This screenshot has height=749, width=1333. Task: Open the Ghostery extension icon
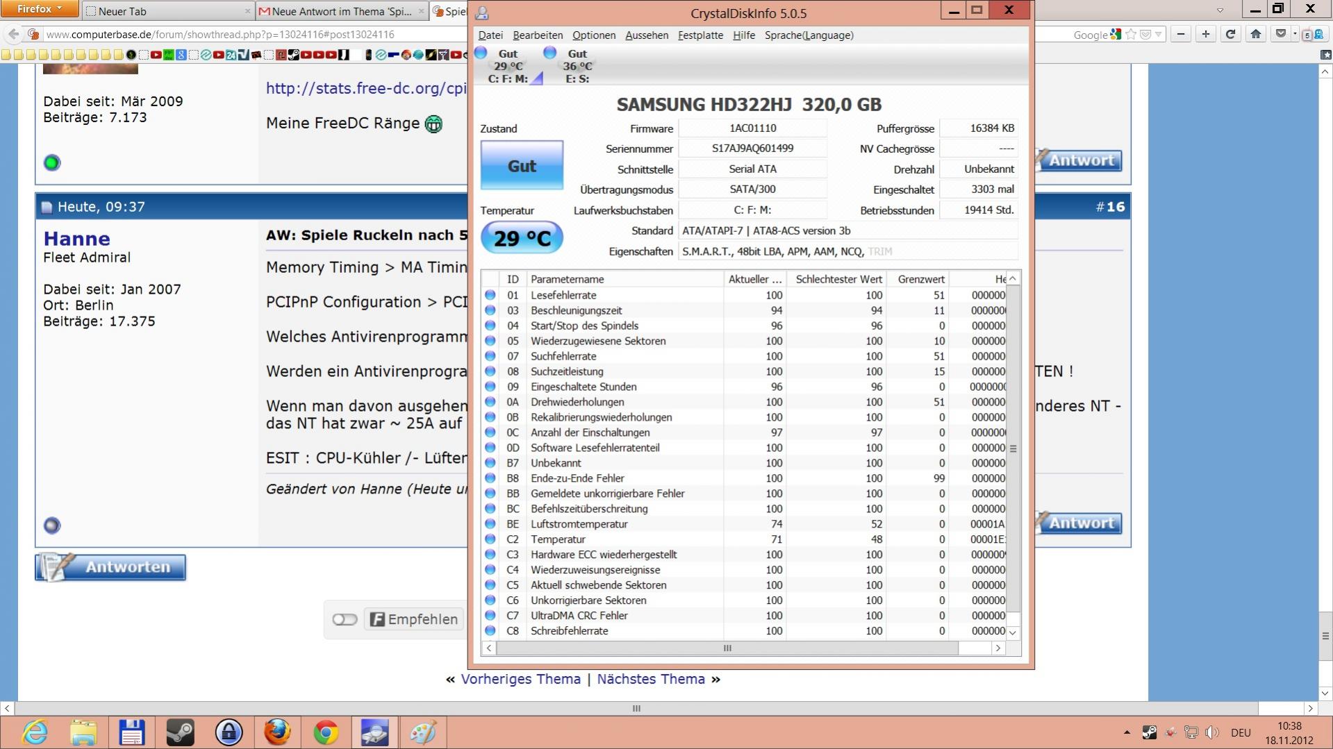coord(1317,34)
